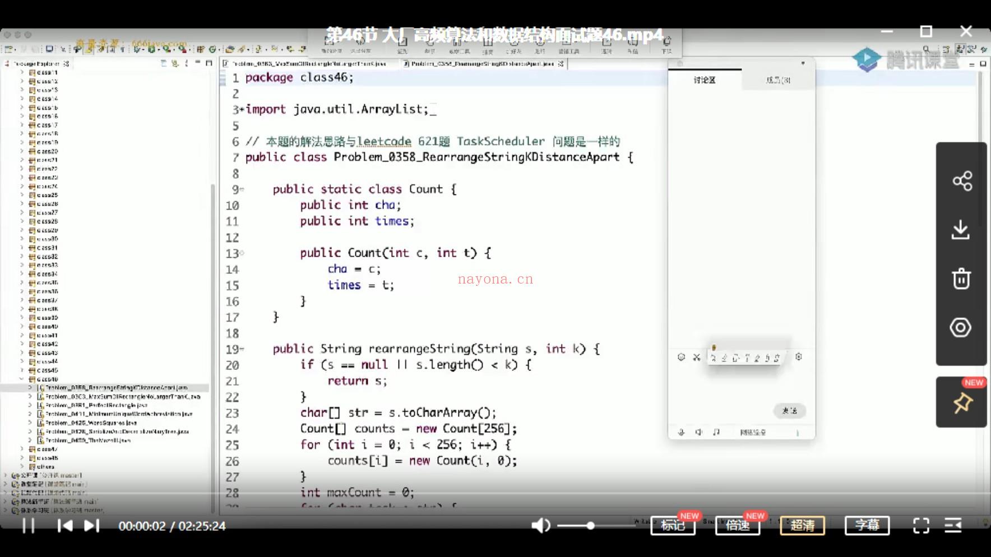Switch to Problem_0358_RearrangeString editor tab
The height and width of the screenshot is (557, 991).
click(483, 64)
